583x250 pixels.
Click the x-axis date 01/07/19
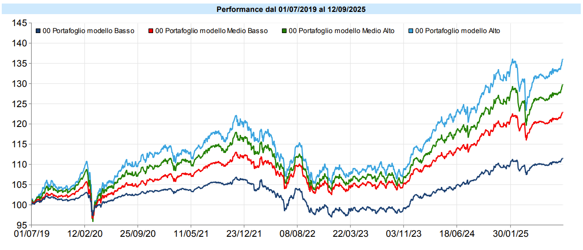pos(31,234)
